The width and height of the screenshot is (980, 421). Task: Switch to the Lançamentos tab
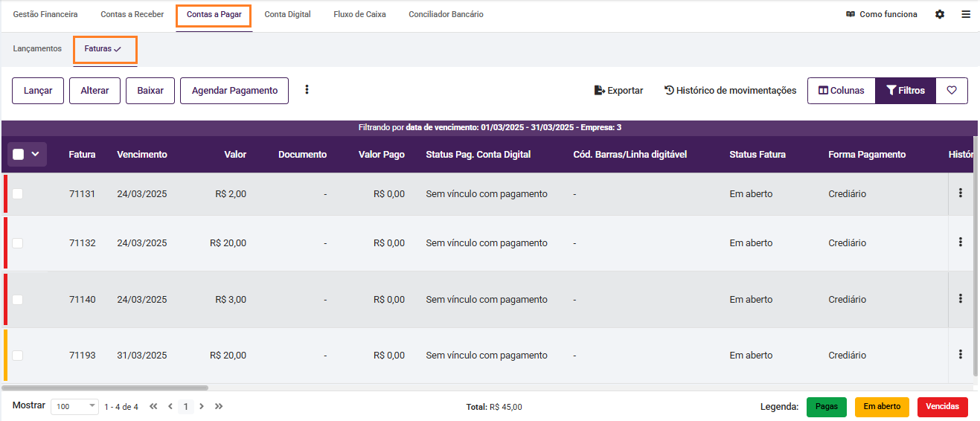point(37,49)
